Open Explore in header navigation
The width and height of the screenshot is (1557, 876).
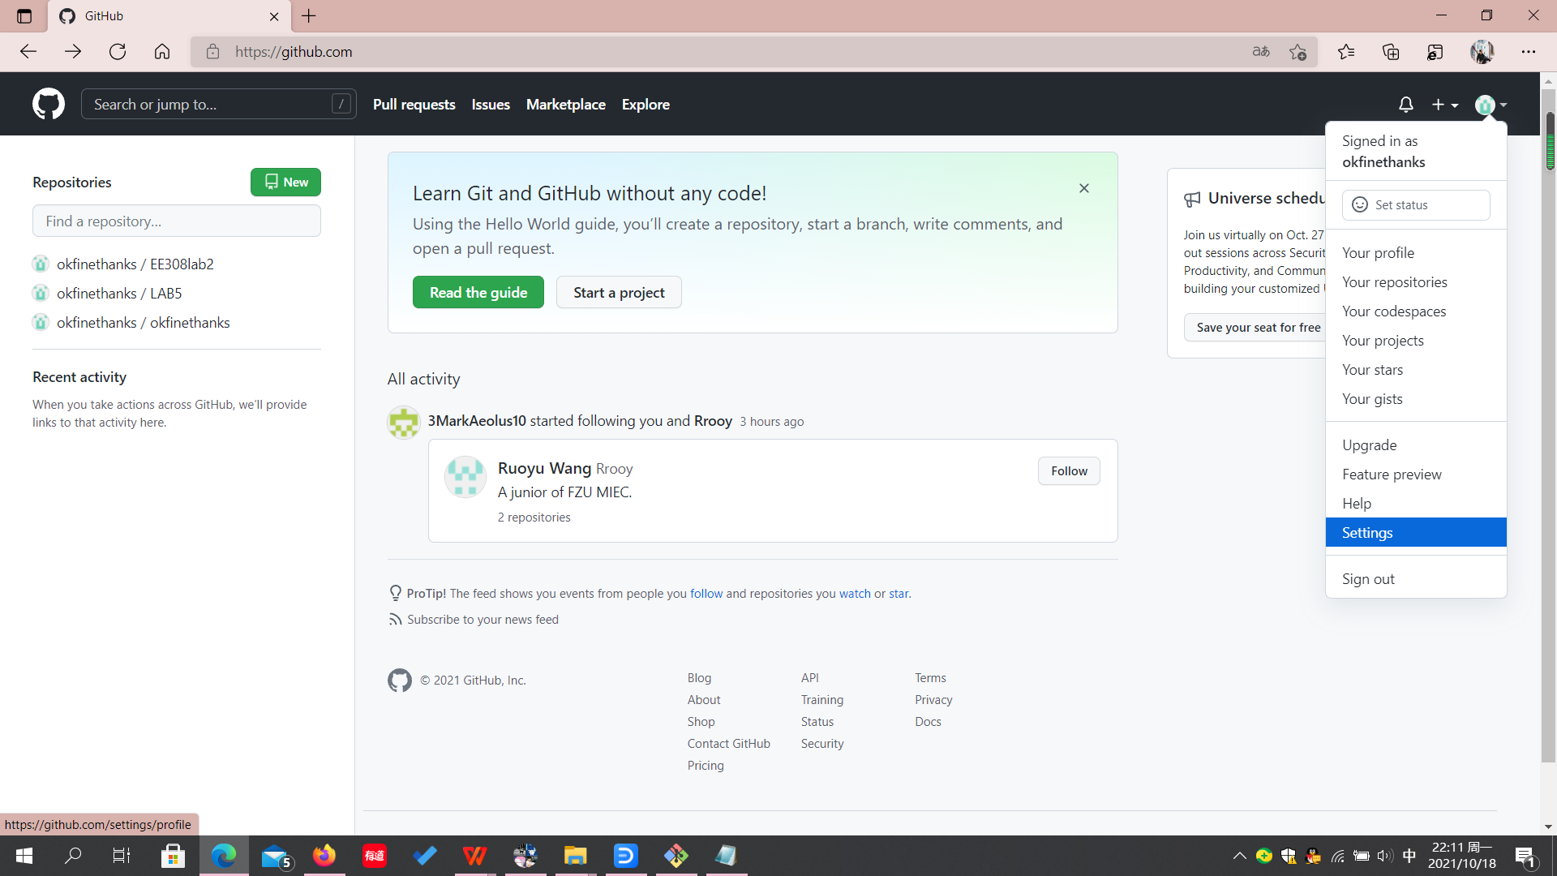tap(646, 105)
